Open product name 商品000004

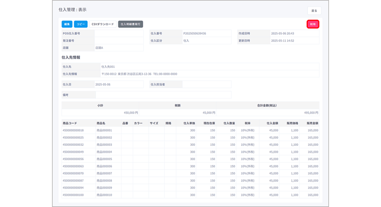click(104, 152)
